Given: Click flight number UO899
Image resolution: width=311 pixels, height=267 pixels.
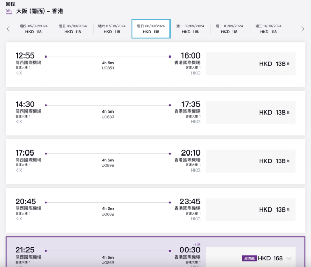Looking at the screenshot, I should click(x=108, y=165).
